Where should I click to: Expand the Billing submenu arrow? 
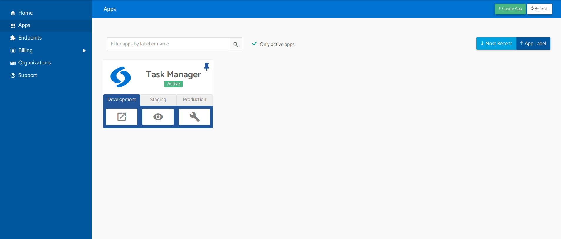click(x=84, y=51)
